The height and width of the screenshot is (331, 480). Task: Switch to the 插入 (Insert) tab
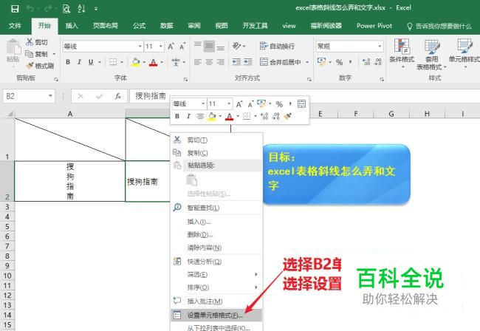(x=72, y=26)
